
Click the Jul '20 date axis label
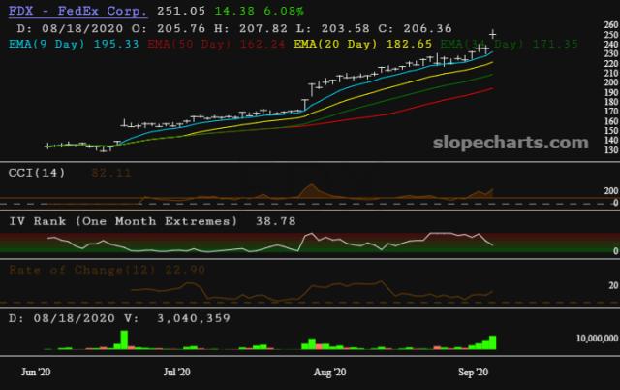click(x=176, y=372)
